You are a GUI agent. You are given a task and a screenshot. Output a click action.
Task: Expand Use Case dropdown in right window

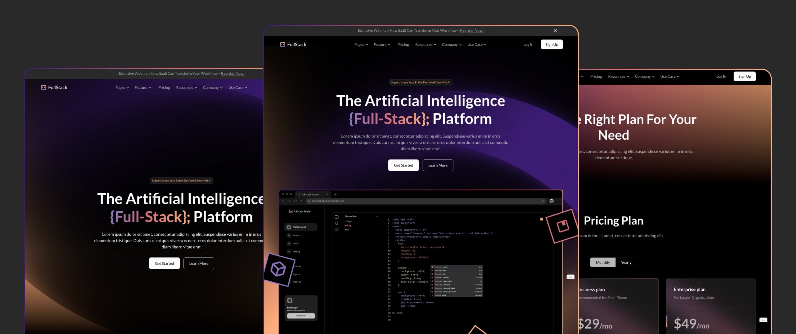pyautogui.click(x=670, y=77)
